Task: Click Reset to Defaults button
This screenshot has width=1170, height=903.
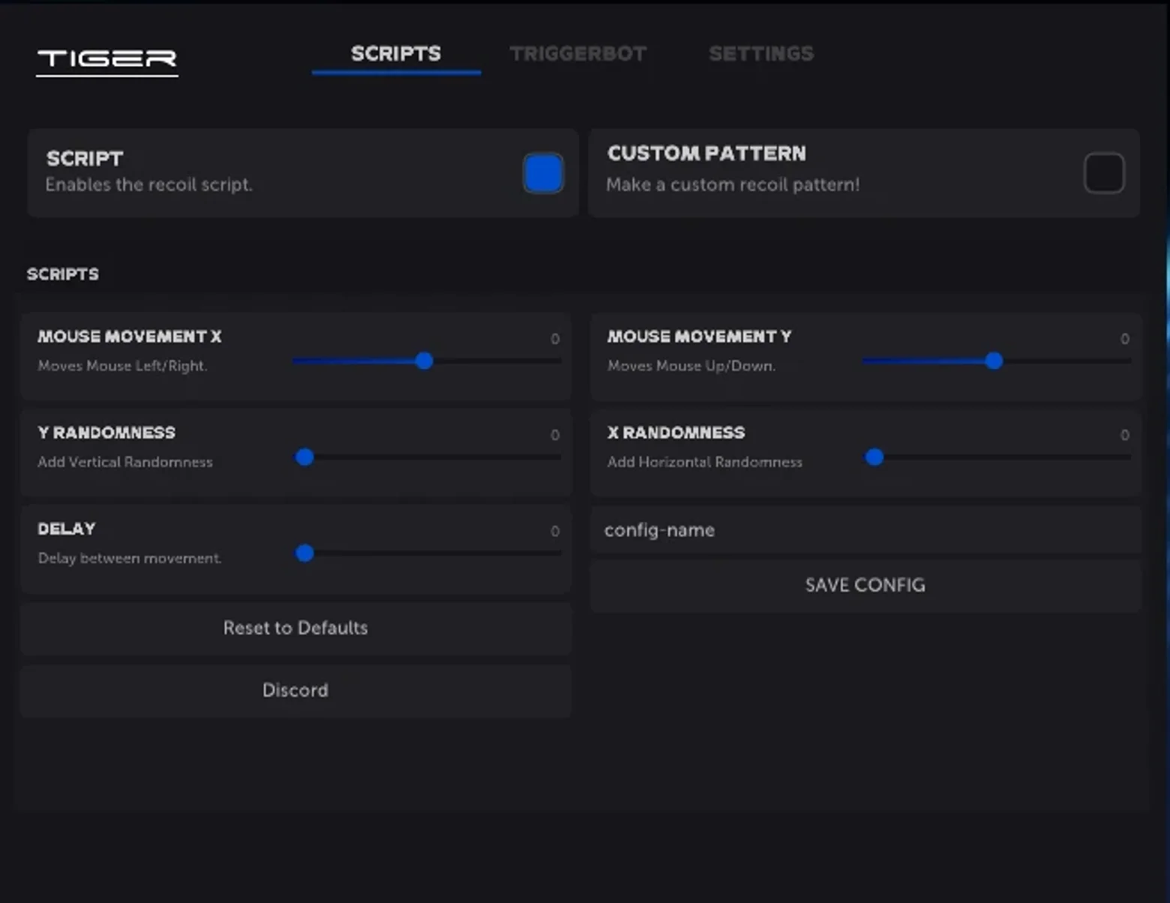Action: (x=295, y=628)
